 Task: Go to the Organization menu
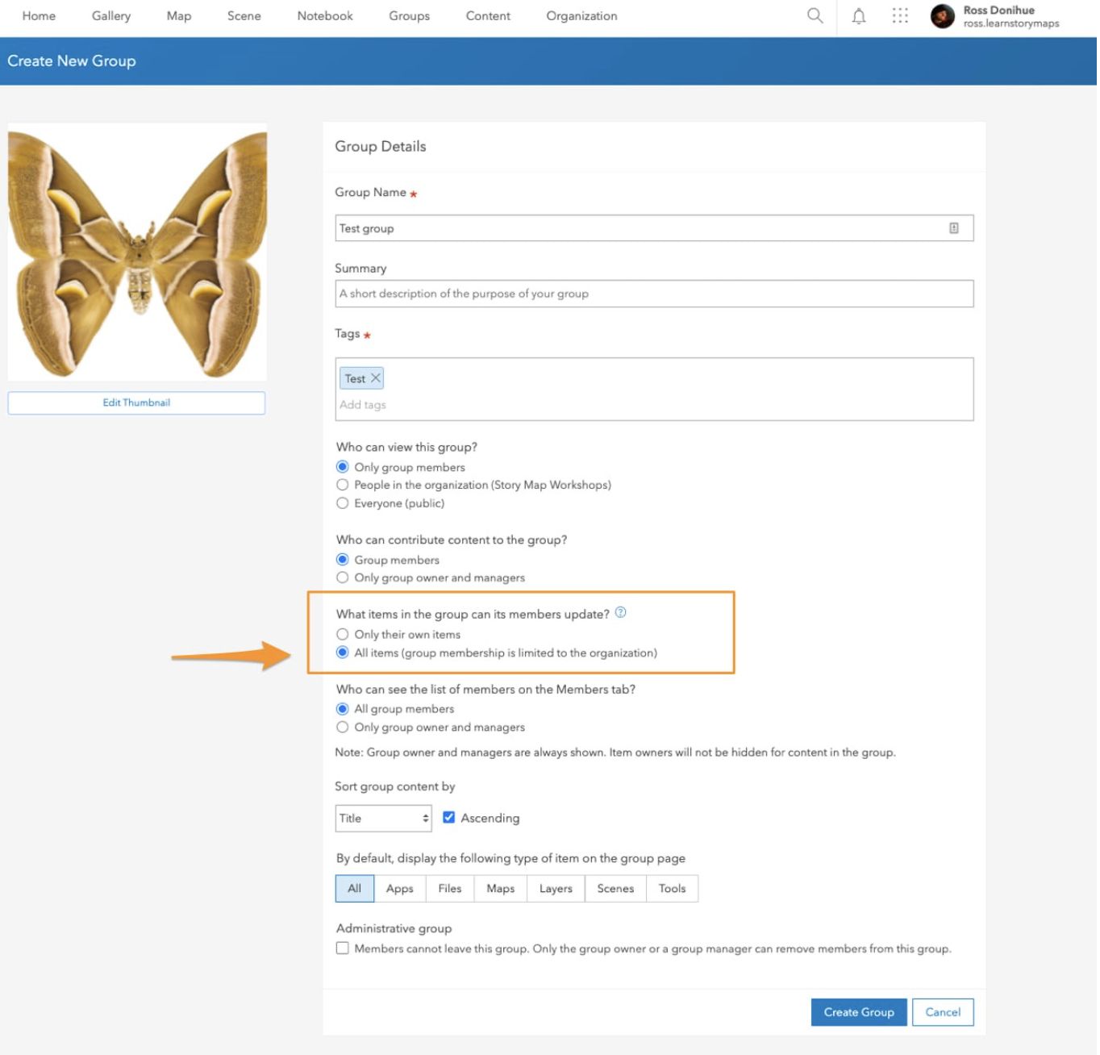tap(583, 16)
